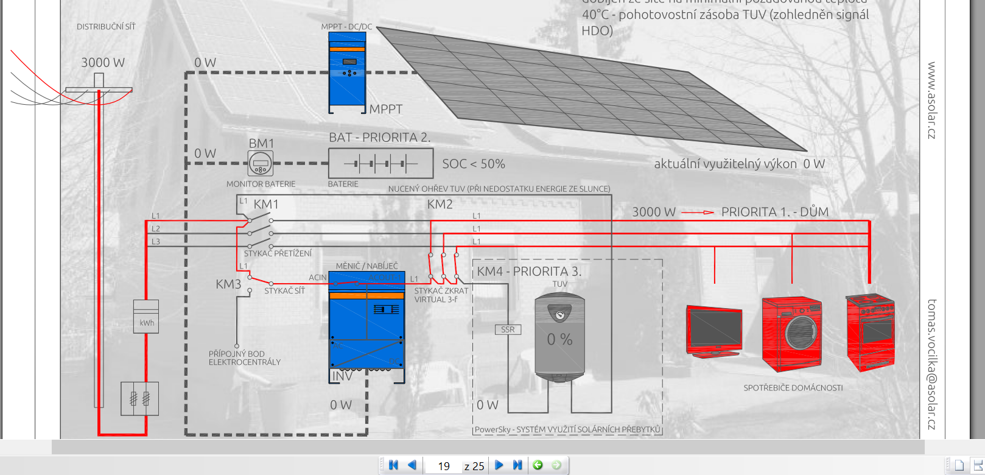Enable continuous page scrolling view
The image size is (985, 475).
(x=978, y=466)
